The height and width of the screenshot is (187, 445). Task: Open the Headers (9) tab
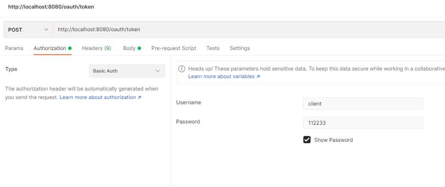96,48
